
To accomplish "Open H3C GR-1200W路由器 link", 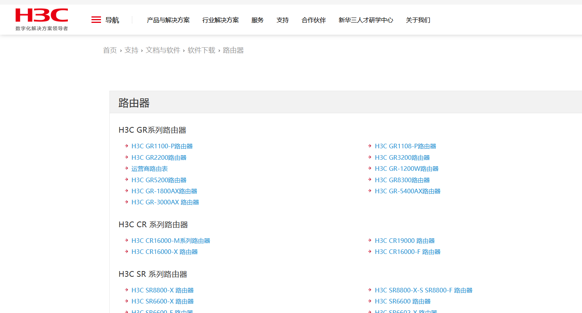I will [407, 169].
